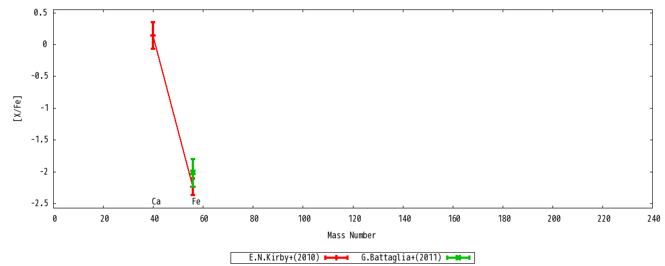Click the x-axis tick label 20
The width and height of the screenshot is (665, 266).
point(105,219)
